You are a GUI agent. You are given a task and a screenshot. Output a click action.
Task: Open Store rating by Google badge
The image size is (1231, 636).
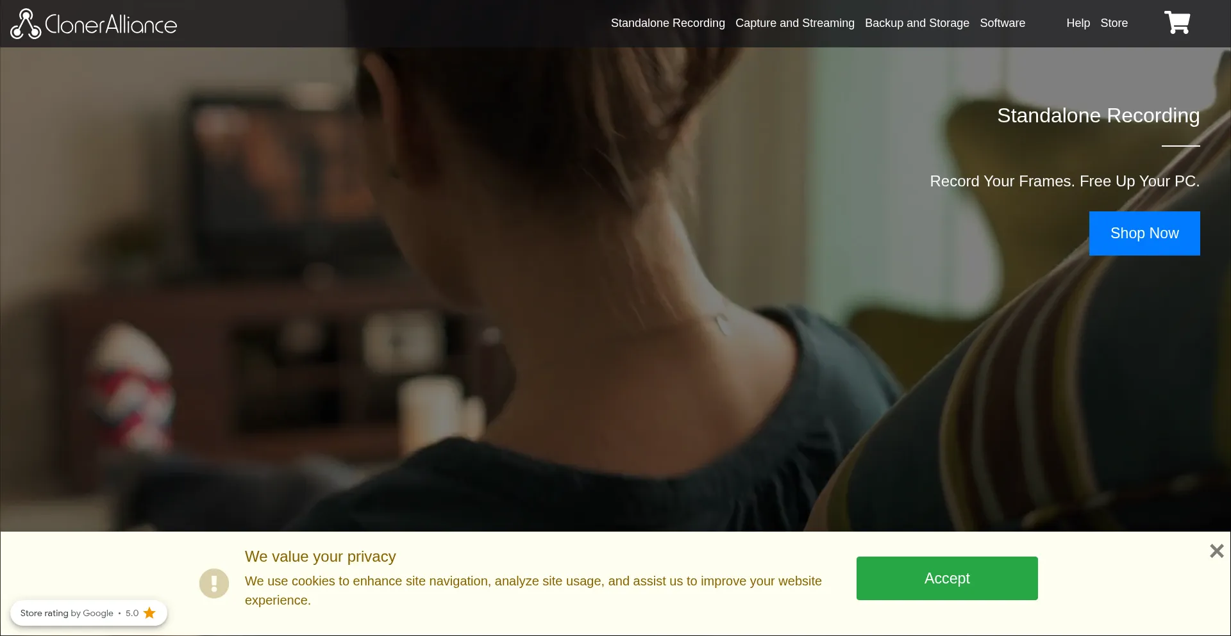click(88, 613)
